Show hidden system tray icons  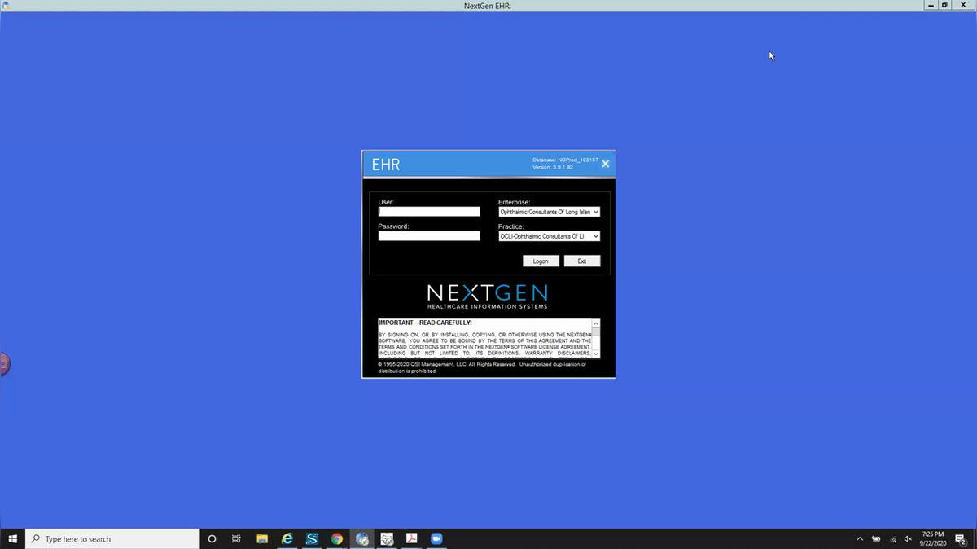(859, 539)
